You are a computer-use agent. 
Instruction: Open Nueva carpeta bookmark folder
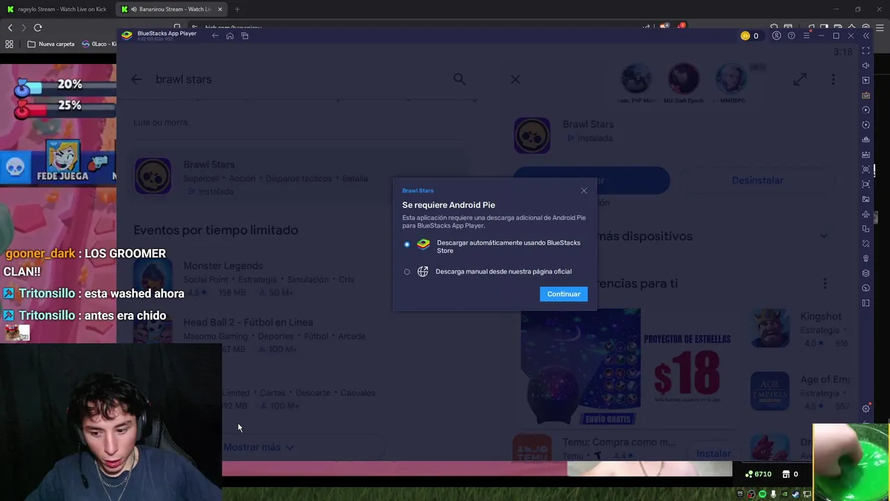point(51,44)
